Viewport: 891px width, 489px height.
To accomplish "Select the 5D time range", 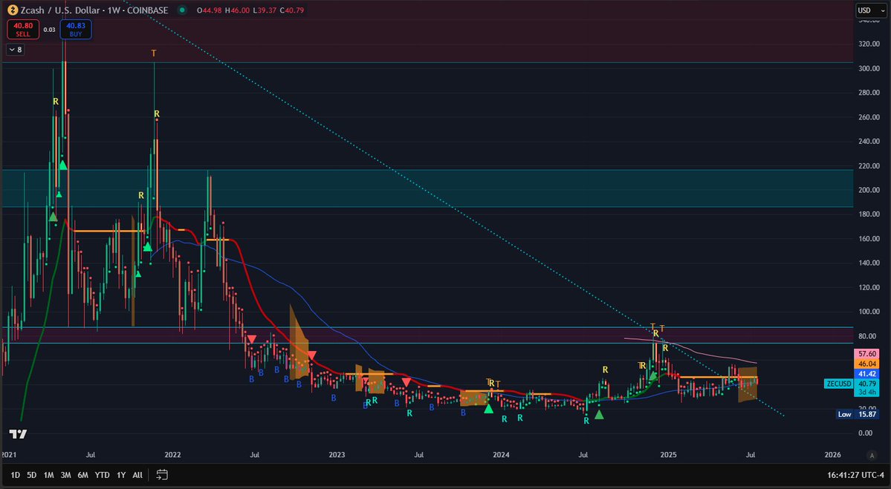I will (x=32, y=475).
